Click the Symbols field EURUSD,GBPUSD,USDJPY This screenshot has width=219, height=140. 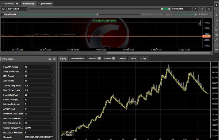[38, 137]
